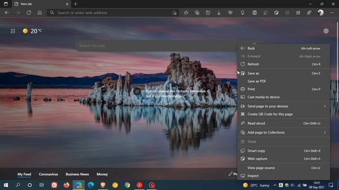Click the lightbulb tips icon
339x190 pixels.
tap(243, 13)
